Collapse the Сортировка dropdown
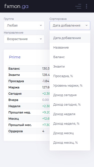Viewport: 94px width, 167px height. point(70,26)
